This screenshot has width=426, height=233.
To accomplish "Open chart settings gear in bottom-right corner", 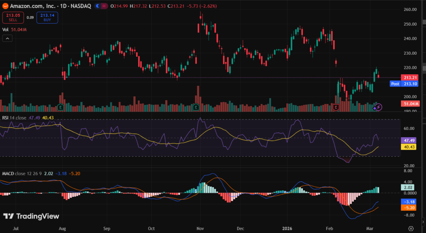I will coord(411,228).
